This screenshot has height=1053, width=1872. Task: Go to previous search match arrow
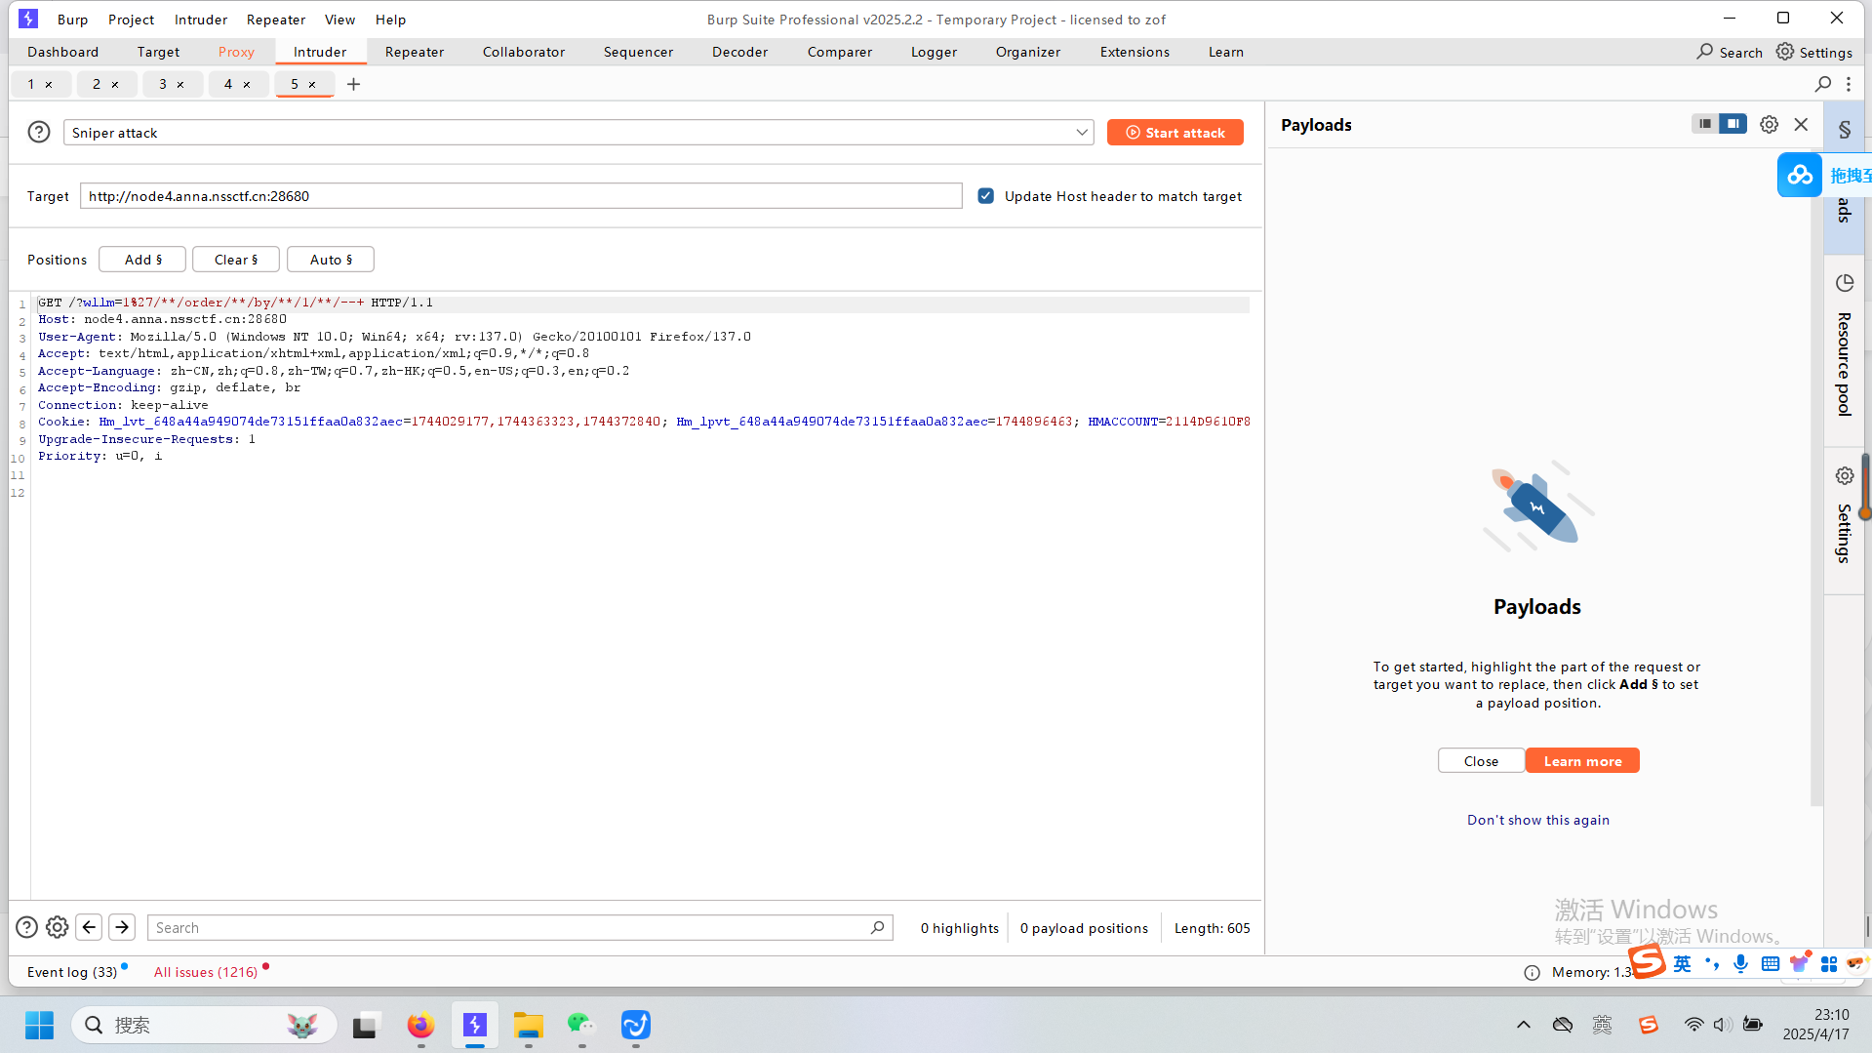89,927
